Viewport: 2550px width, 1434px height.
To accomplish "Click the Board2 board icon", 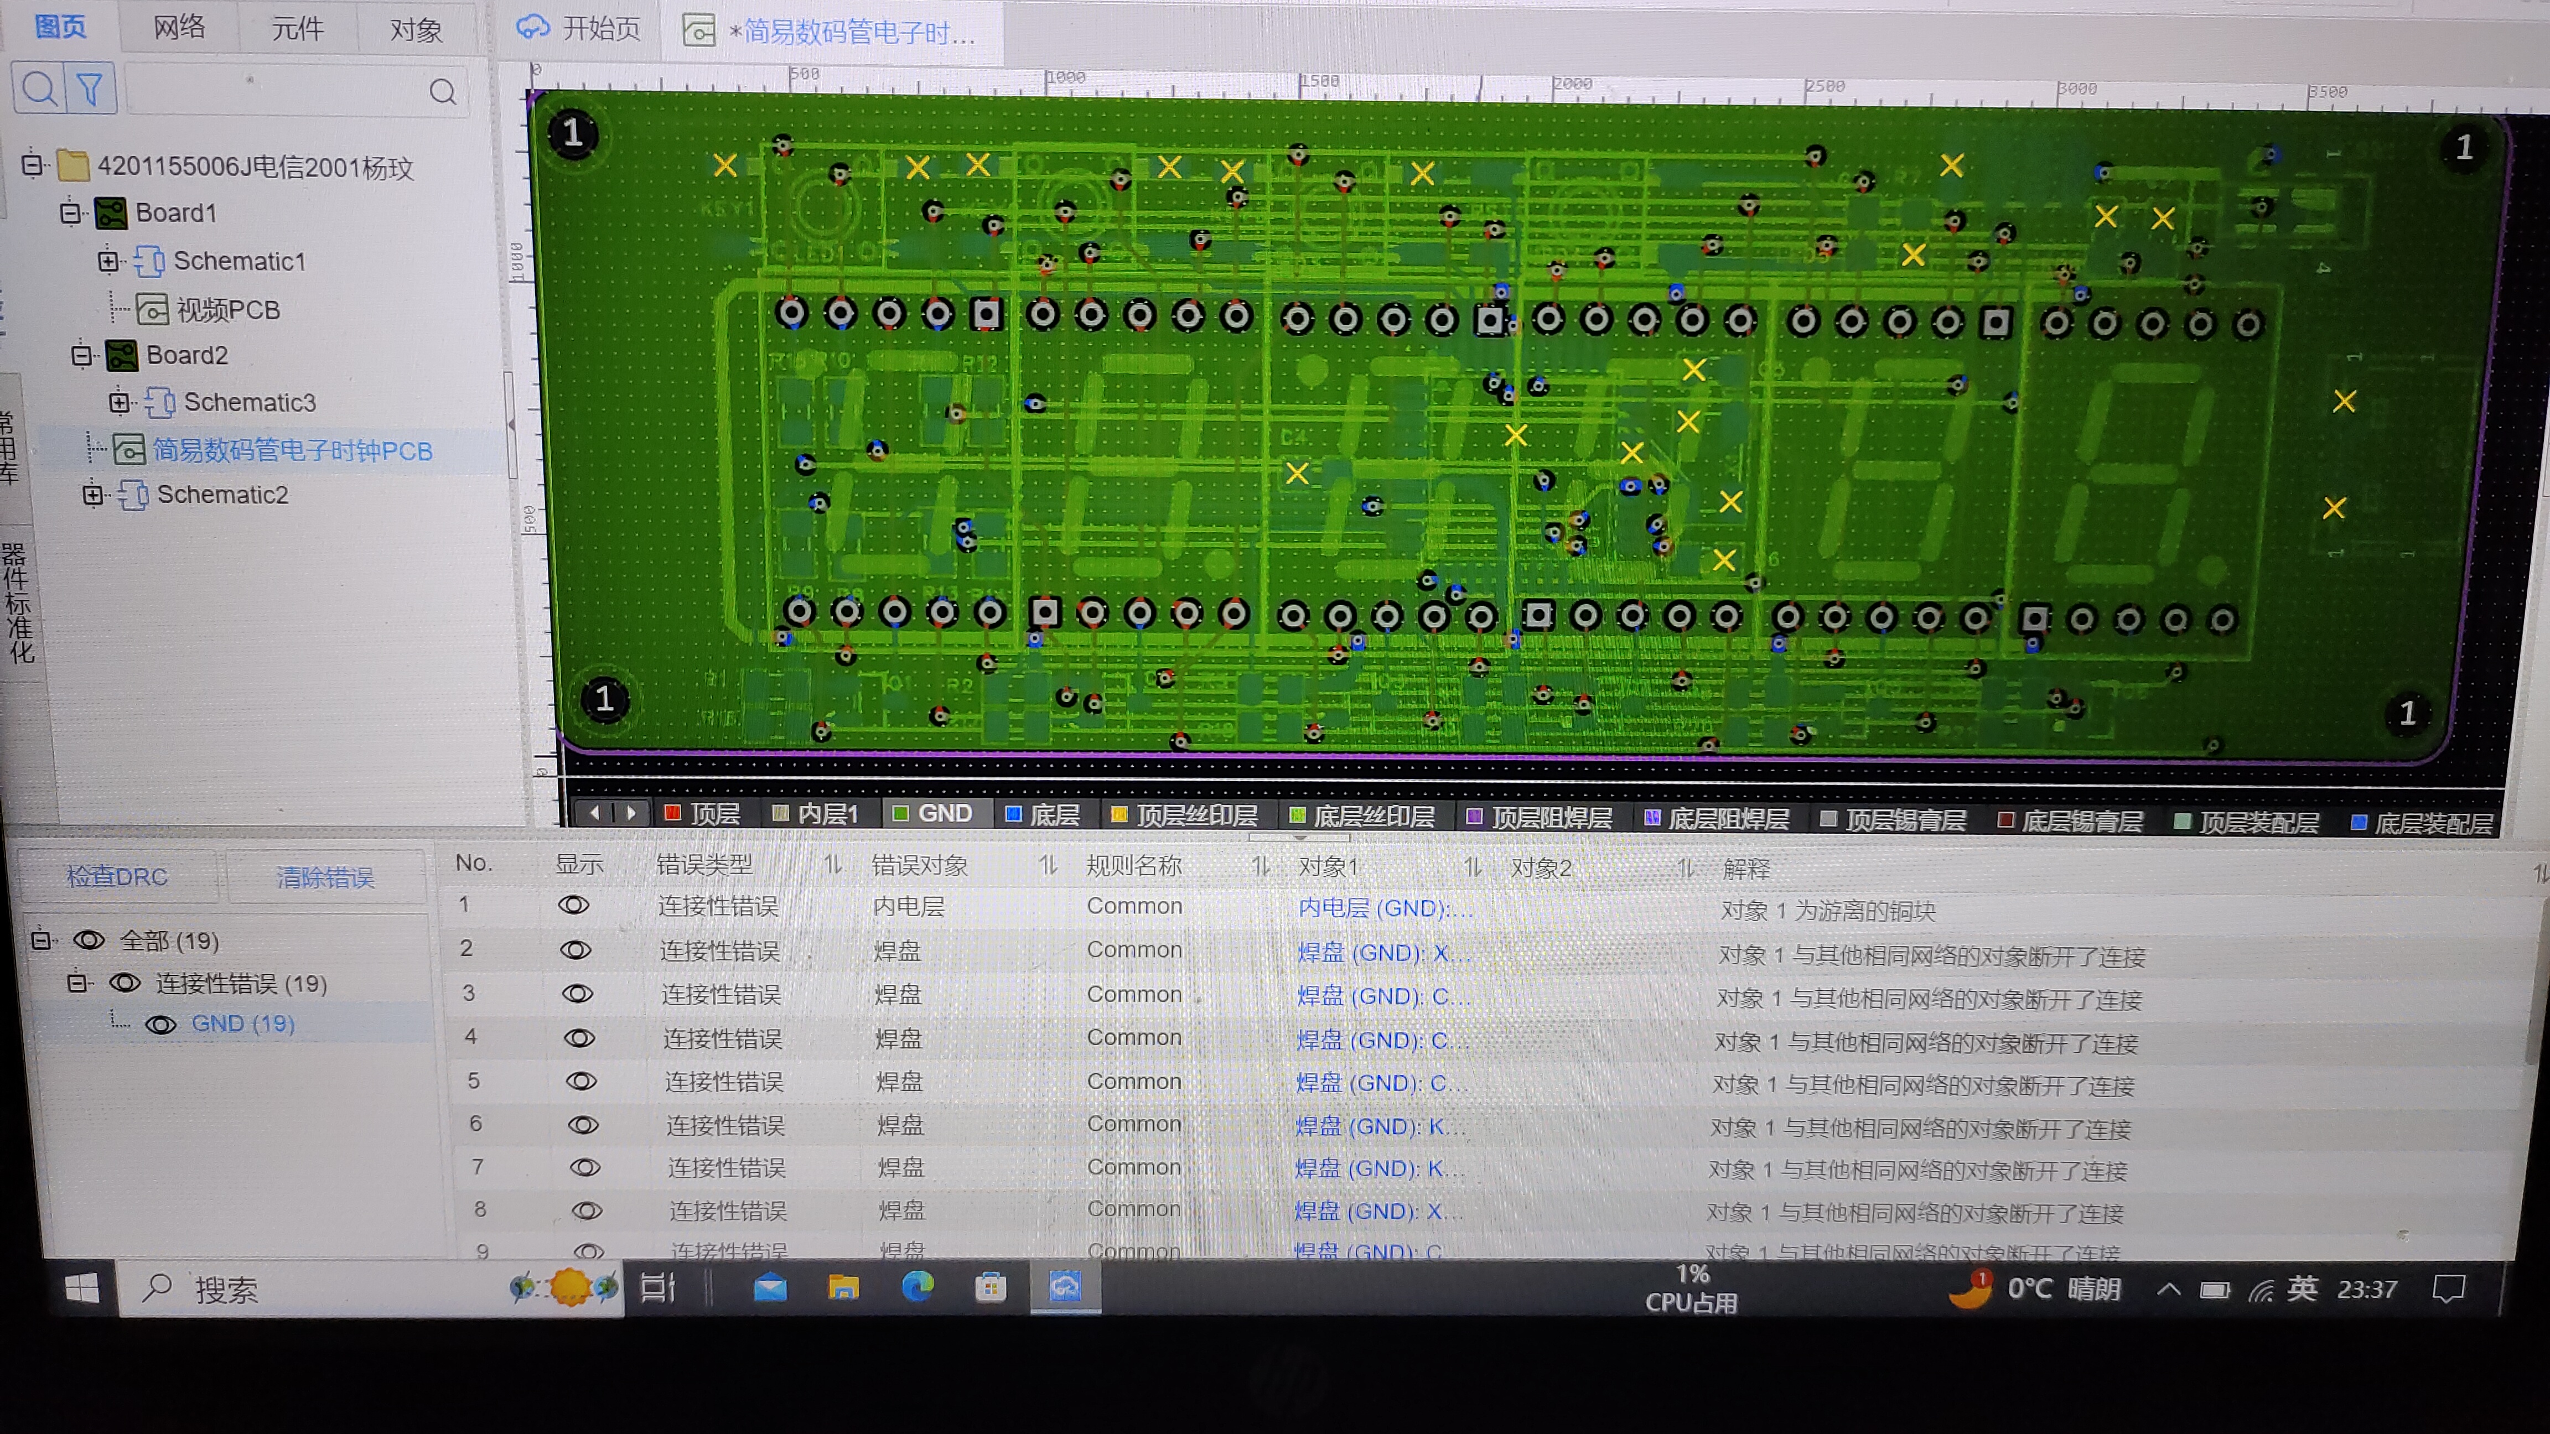I will click(122, 355).
